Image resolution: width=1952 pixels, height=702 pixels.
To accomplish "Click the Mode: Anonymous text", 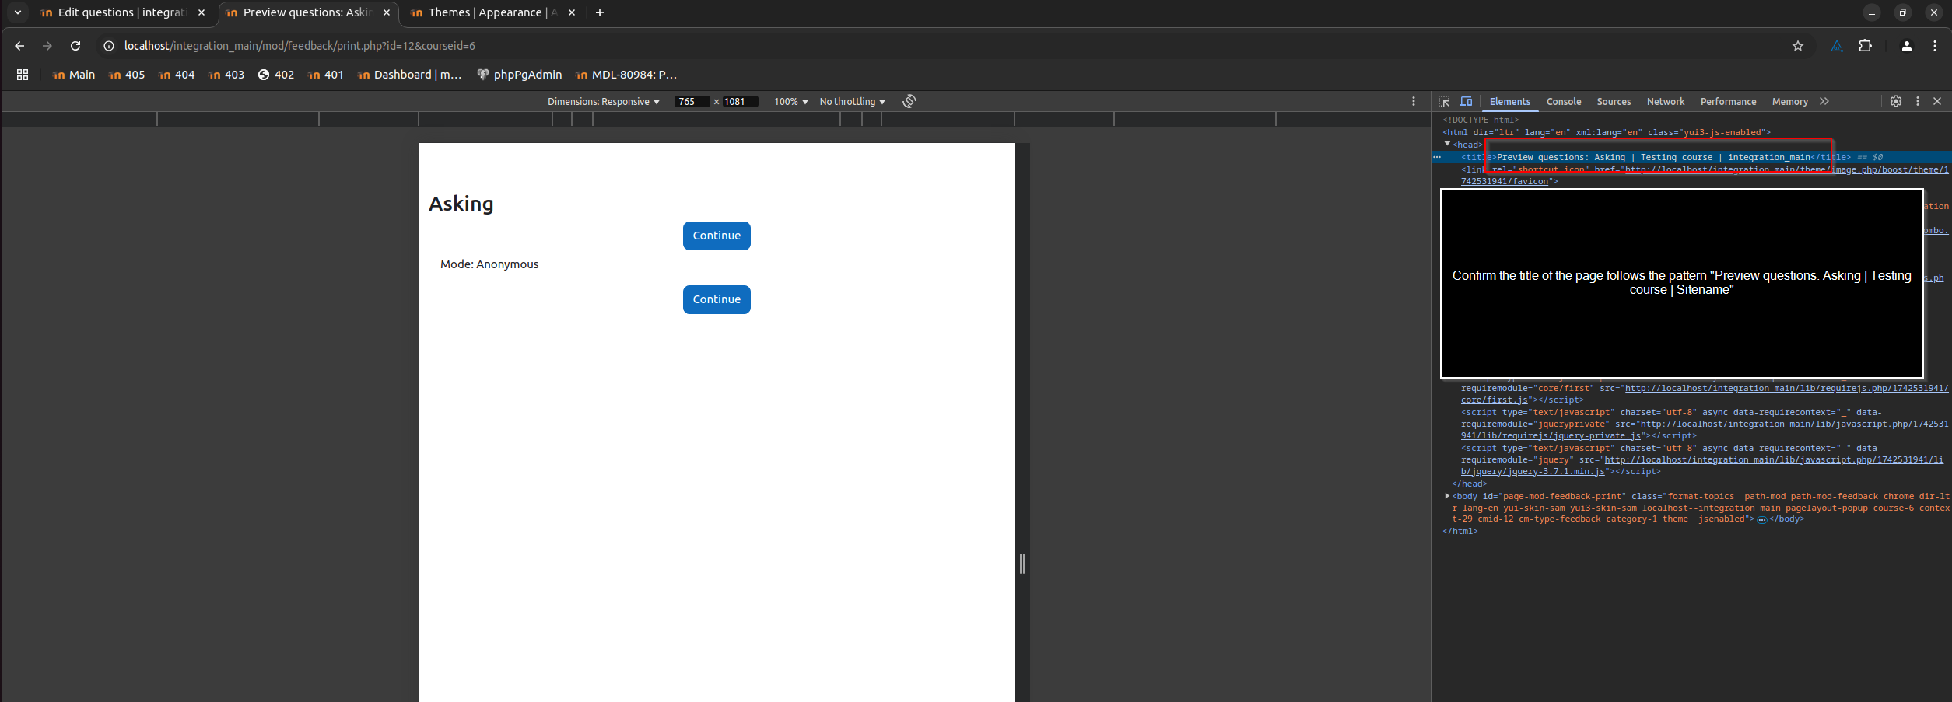I will point(489,264).
